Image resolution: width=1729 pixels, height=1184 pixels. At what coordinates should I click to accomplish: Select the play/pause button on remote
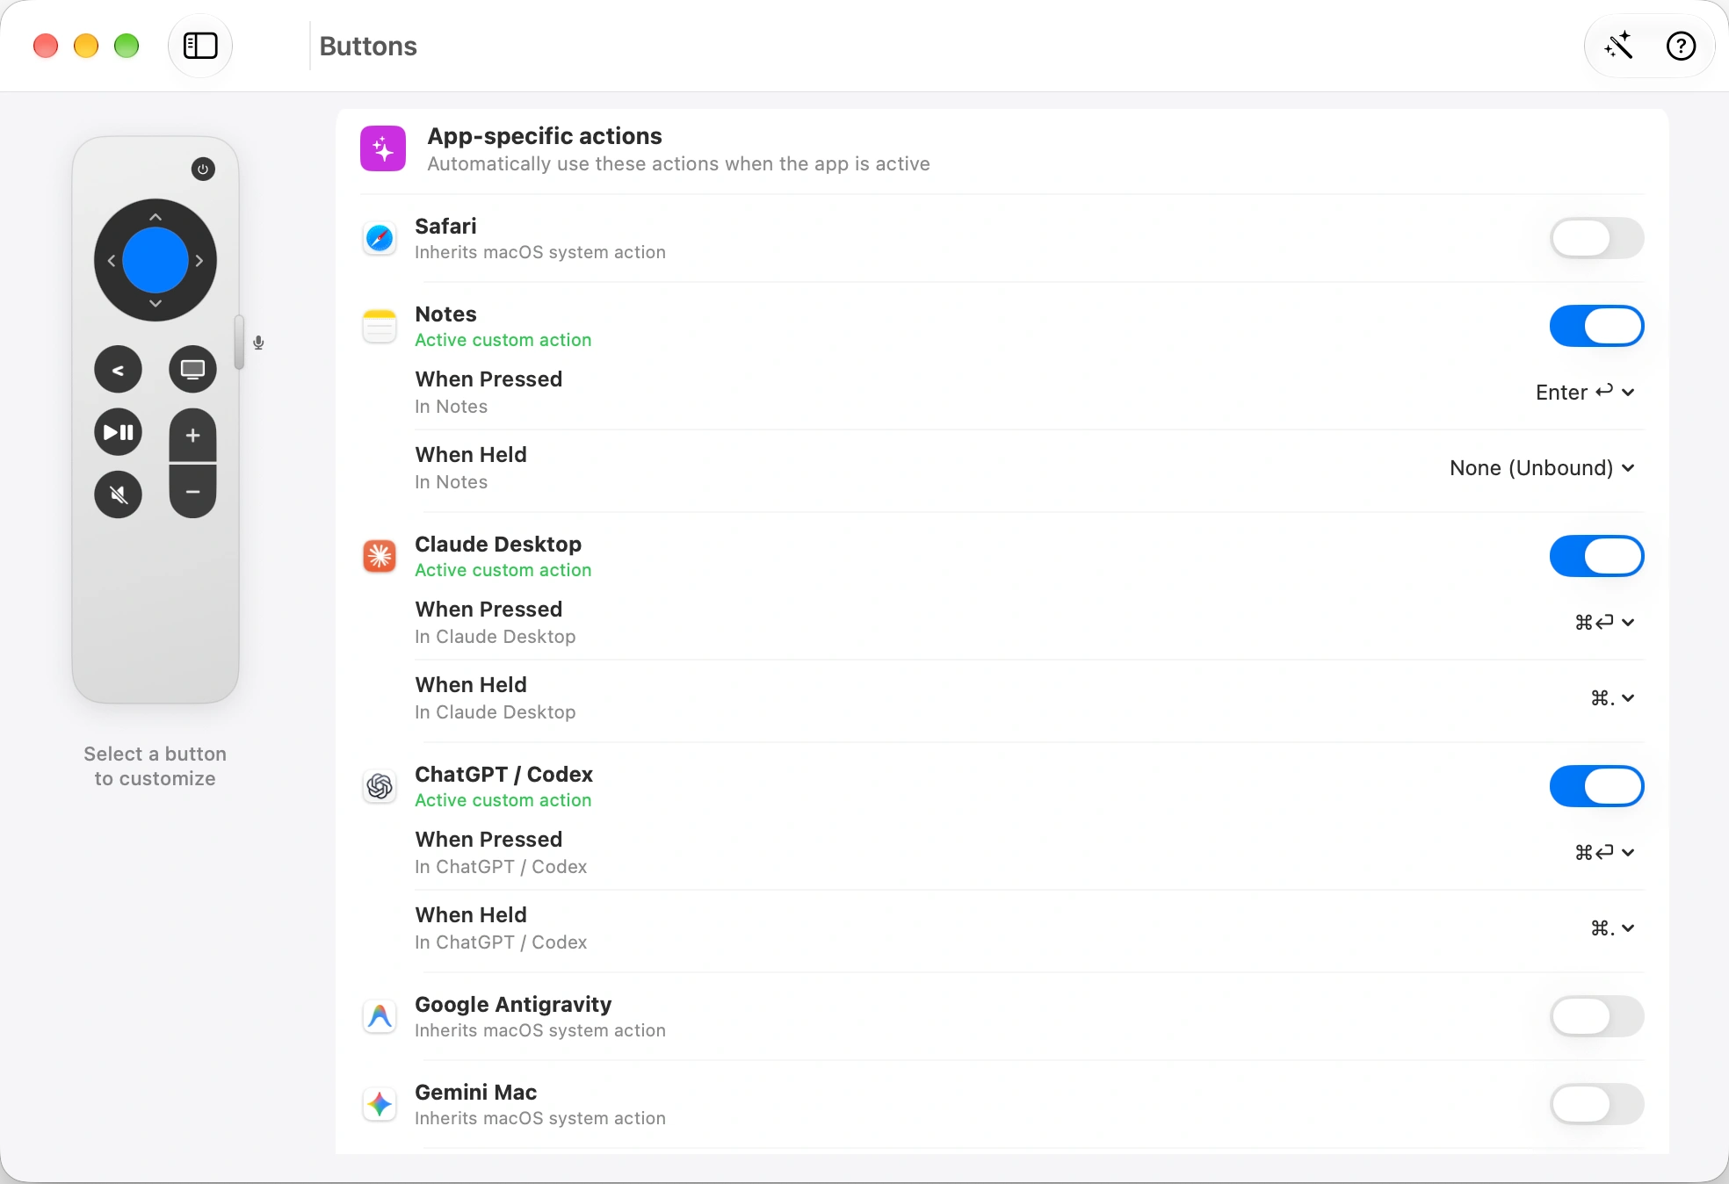[118, 432]
